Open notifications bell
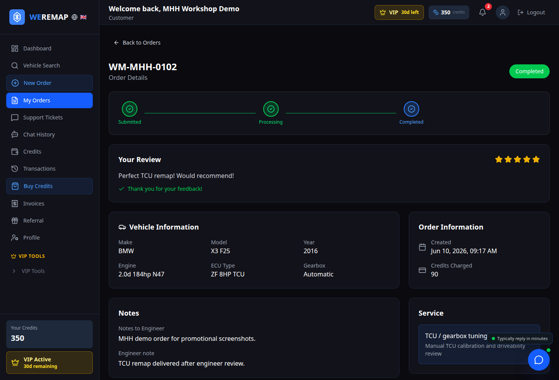Viewport: 559px width, 380px height. point(483,12)
